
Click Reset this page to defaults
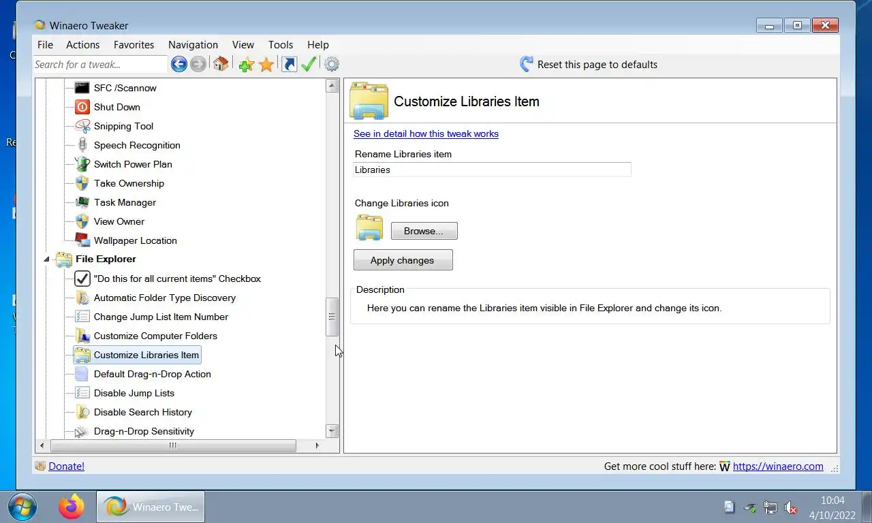(x=589, y=65)
